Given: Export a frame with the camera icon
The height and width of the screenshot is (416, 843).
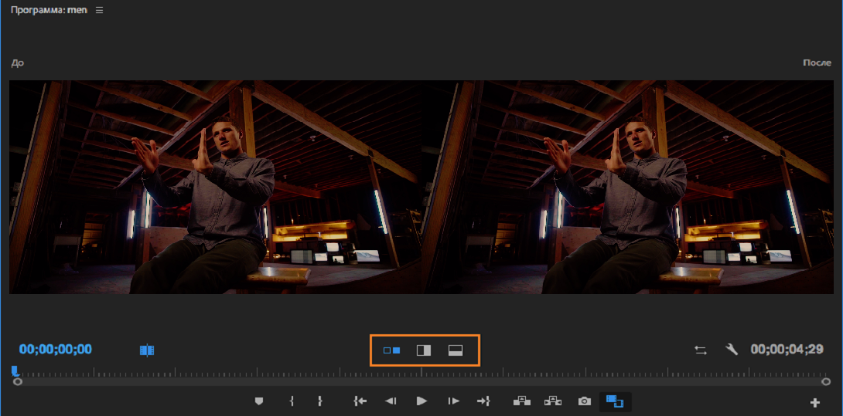Looking at the screenshot, I should click(585, 401).
